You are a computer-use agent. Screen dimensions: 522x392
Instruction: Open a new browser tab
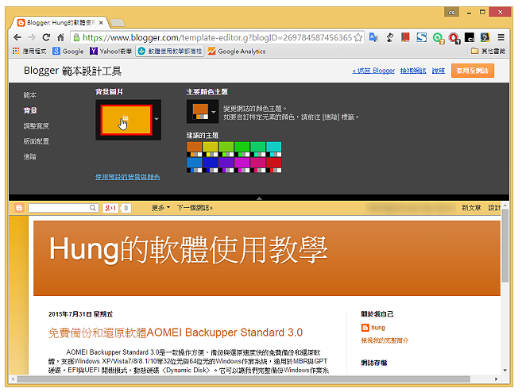coord(117,22)
